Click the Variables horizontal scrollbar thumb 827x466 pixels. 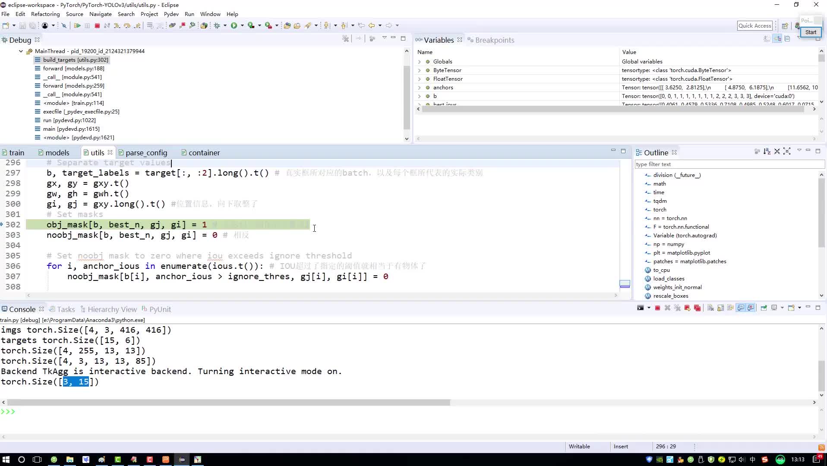(x=613, y=109)
